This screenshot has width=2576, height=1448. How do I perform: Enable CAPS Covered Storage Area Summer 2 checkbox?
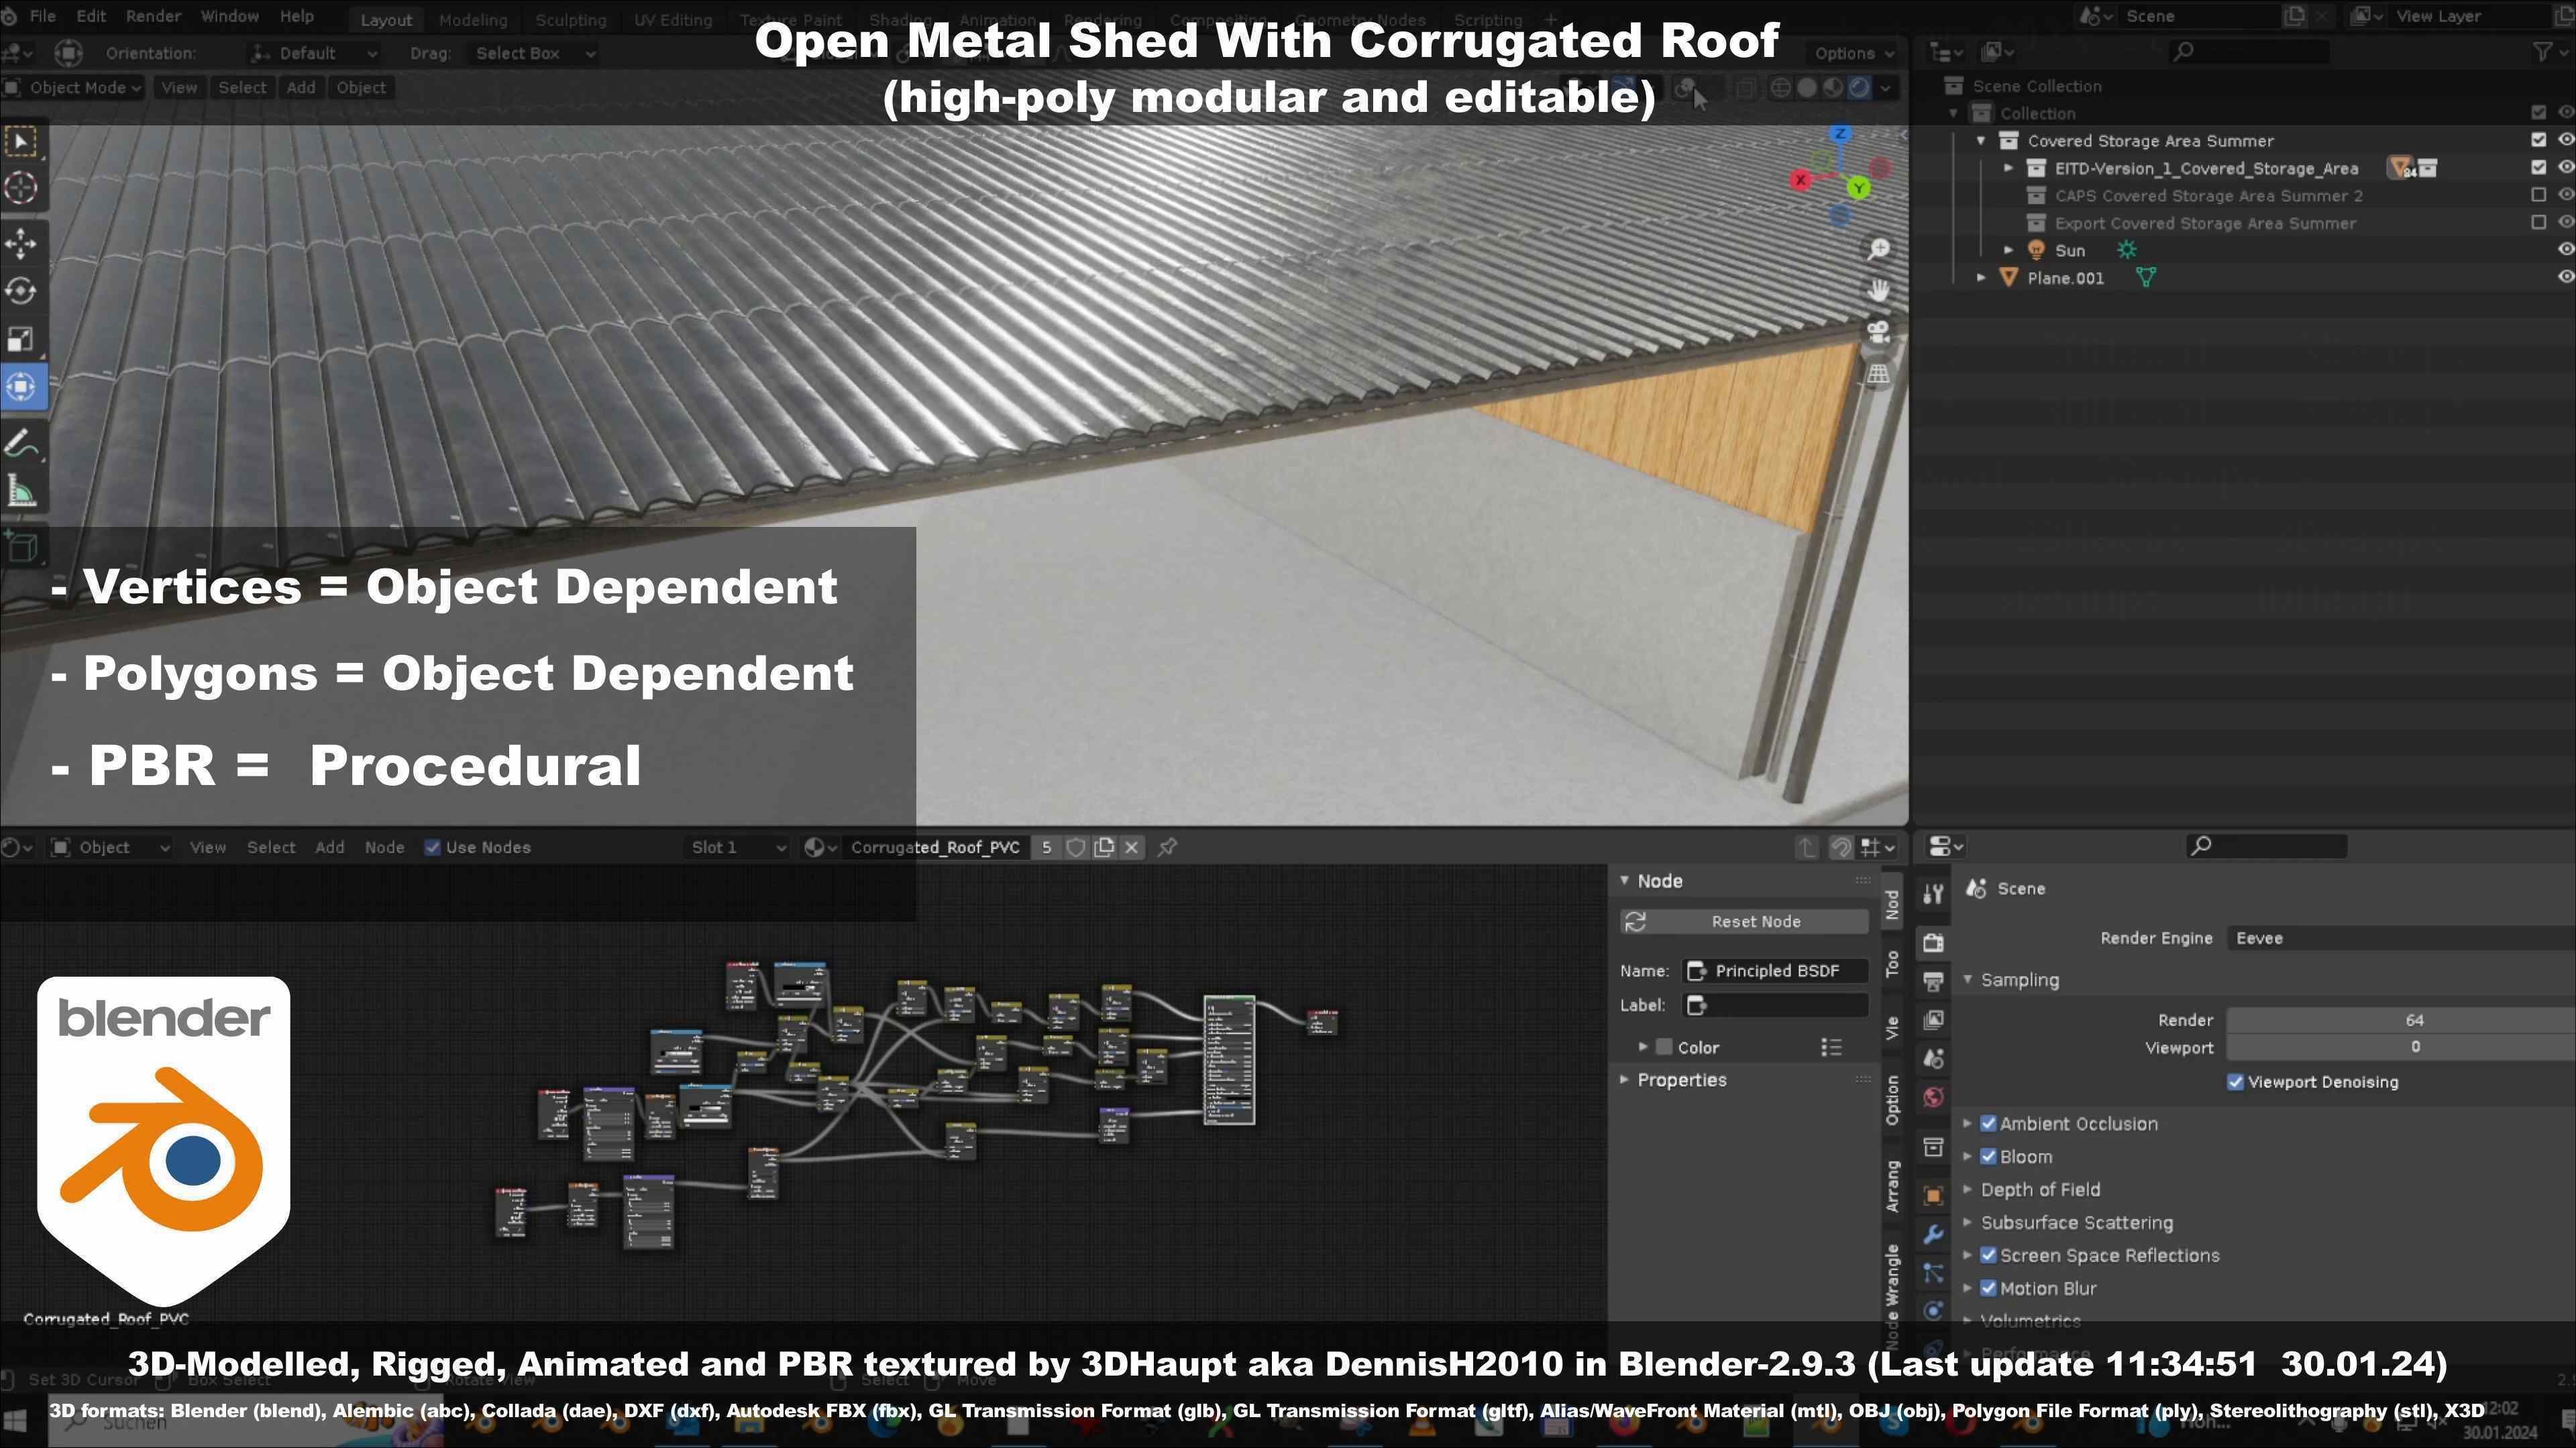pyautogui.click(x=2538, y=195)
